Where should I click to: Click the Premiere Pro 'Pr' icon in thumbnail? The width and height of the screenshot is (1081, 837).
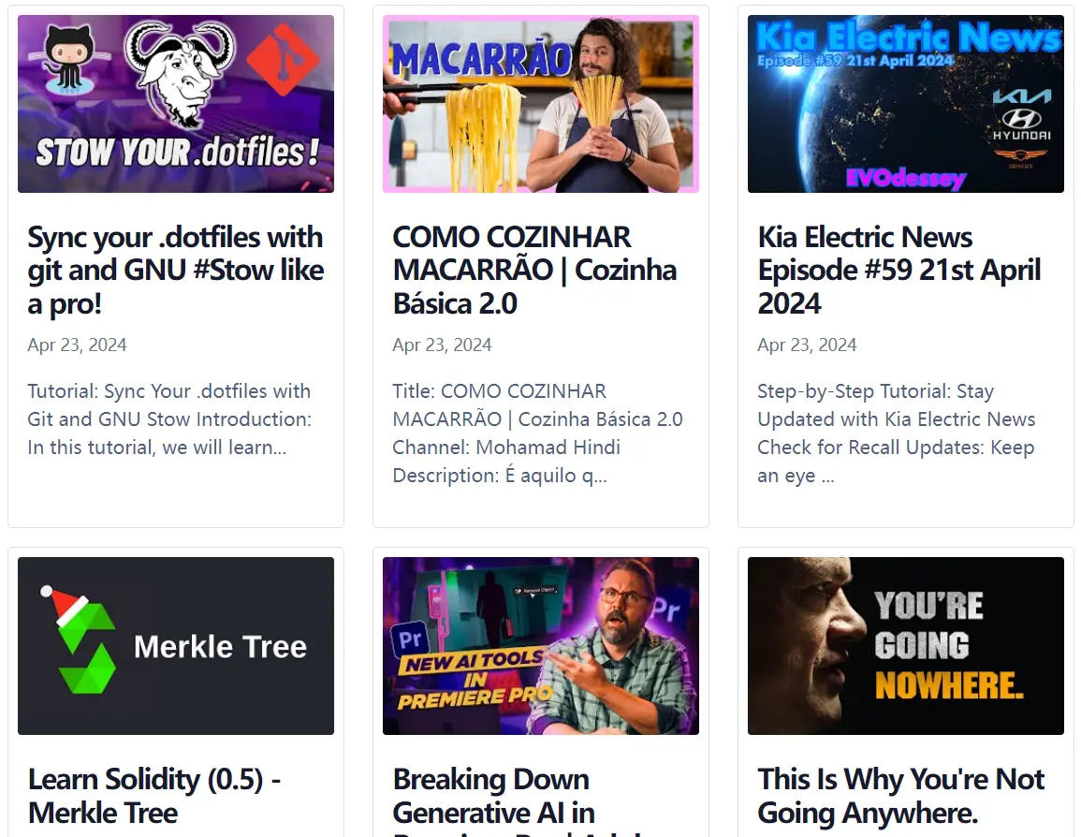[410, 639]
